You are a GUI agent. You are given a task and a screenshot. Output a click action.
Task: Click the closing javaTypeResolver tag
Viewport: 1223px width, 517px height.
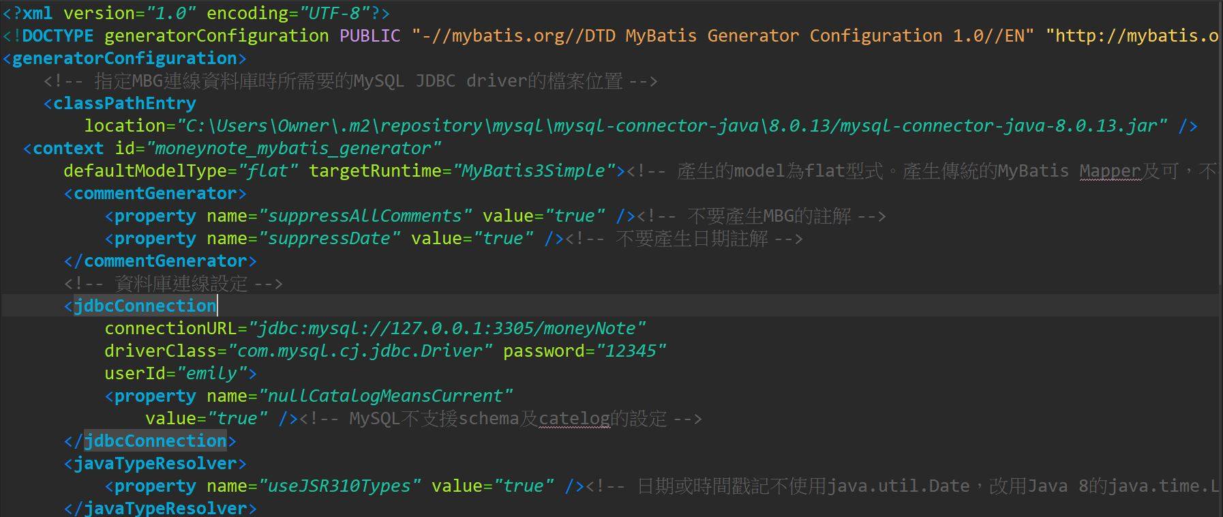coord(160,508)
